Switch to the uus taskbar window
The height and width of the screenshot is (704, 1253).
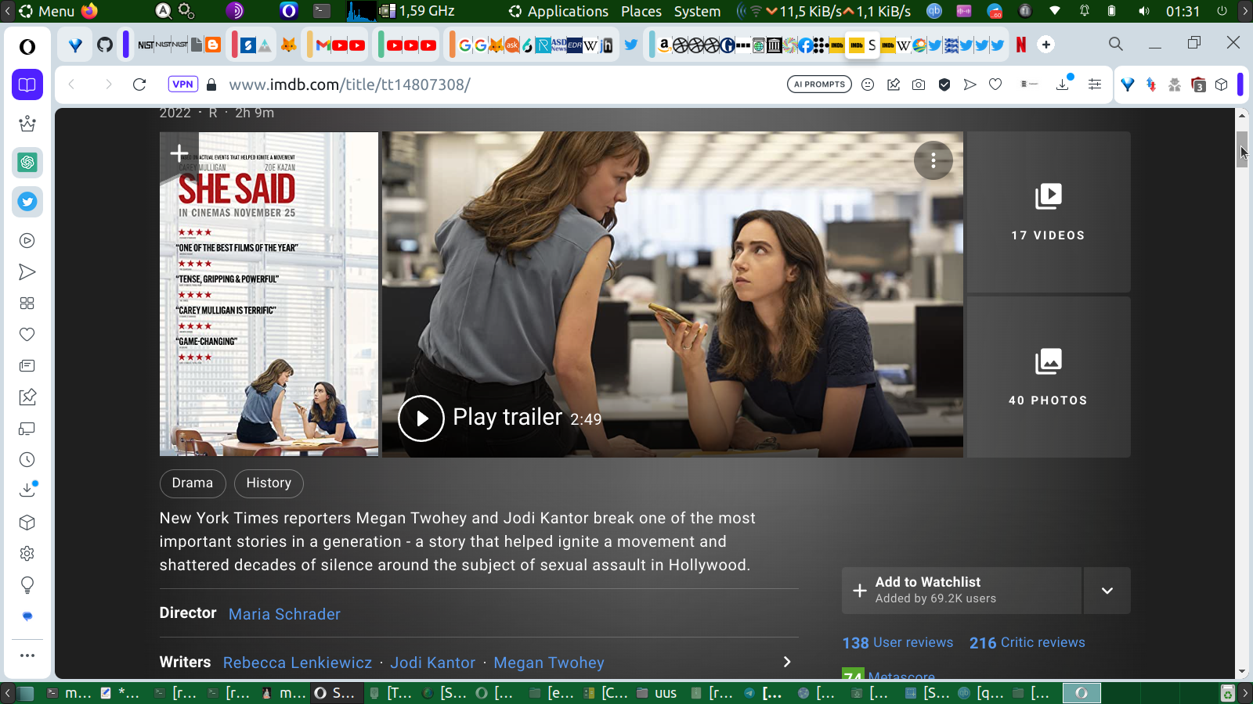click(656, 692)
